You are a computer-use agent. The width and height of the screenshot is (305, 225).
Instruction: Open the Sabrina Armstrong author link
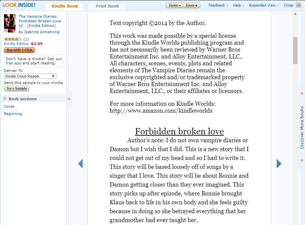42,32
